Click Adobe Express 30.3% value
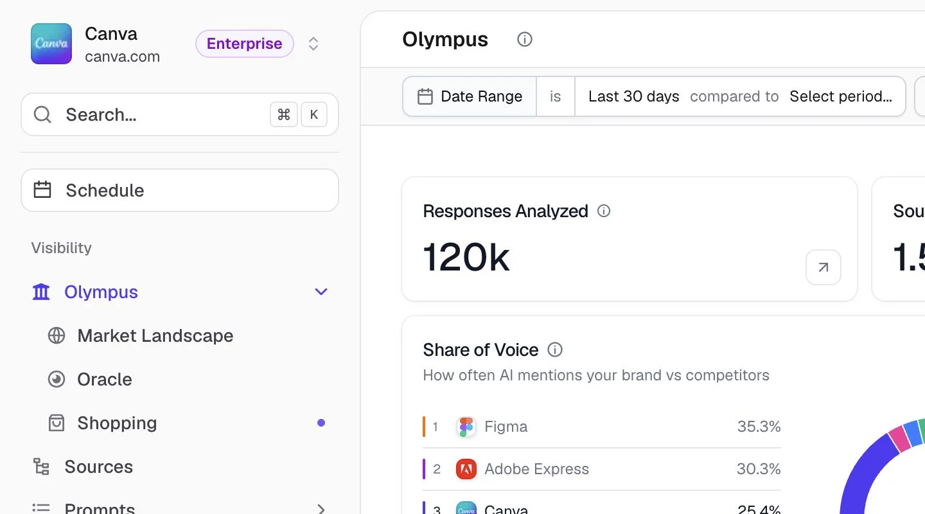 click(759, 469)
